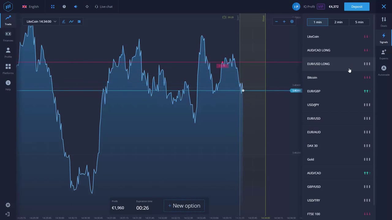
Task: Change language from English
Action: click(31, 6)
